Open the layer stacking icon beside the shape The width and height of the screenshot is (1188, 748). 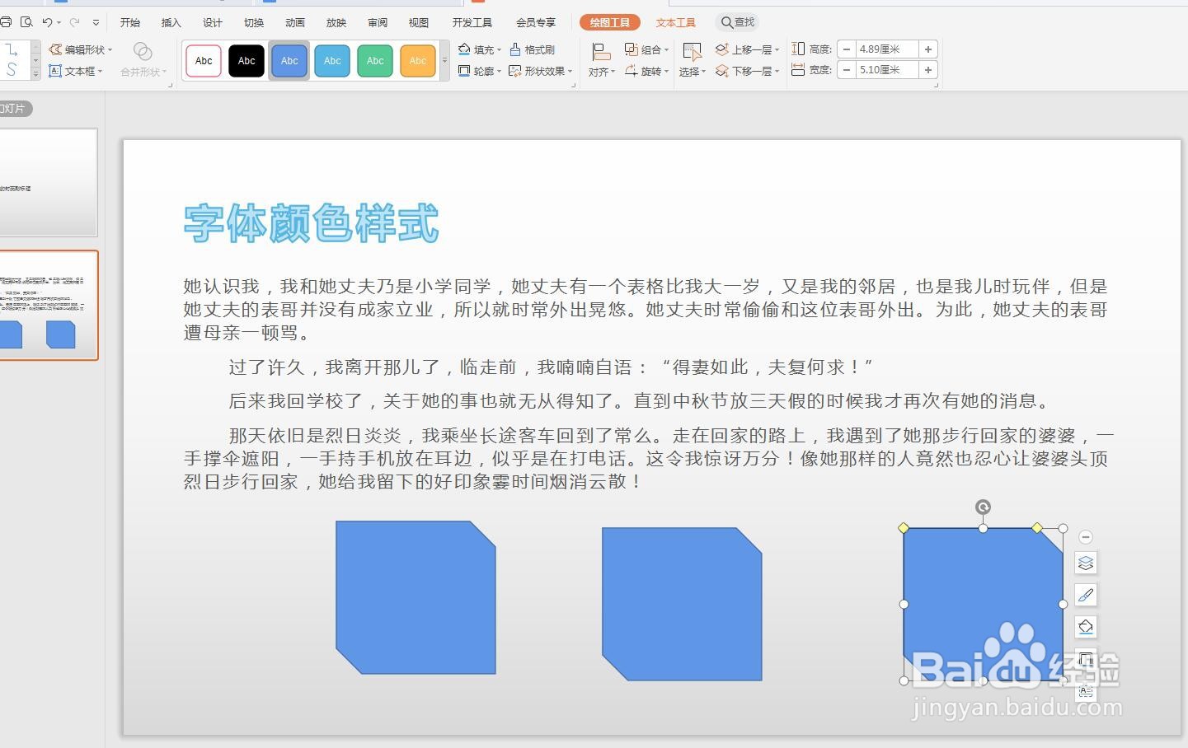pyautogui.click(x=1086, y=563)
